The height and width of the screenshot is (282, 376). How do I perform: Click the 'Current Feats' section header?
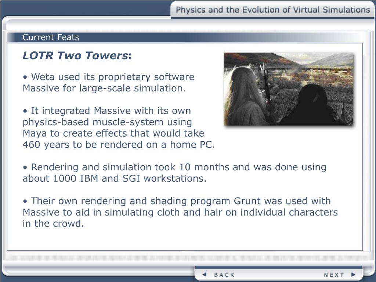point(51,37)
